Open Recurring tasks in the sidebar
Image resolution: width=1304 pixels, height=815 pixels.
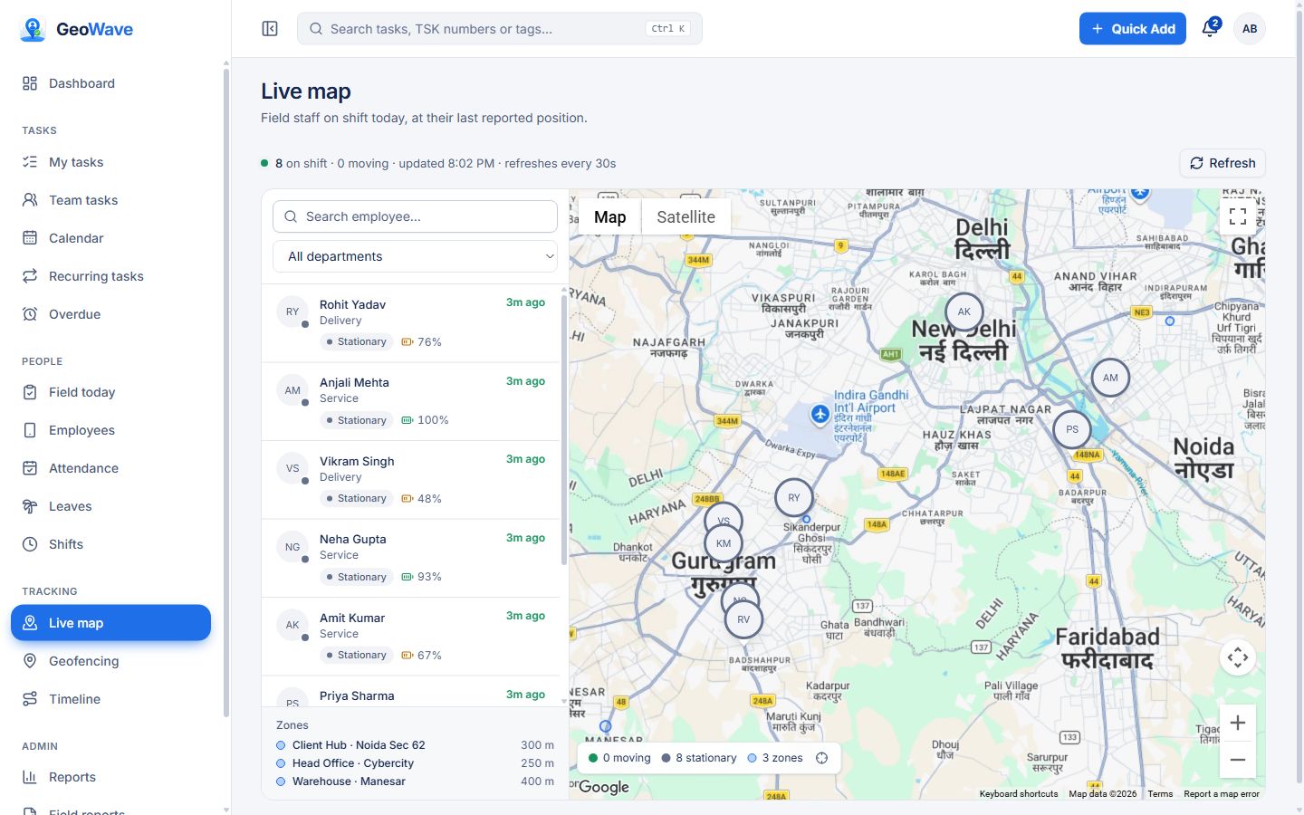110,276
